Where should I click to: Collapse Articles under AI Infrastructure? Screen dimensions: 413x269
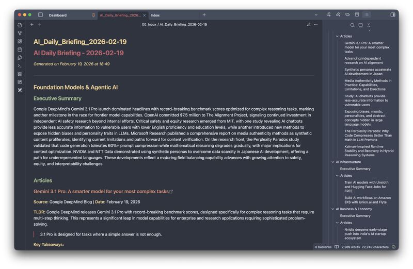tap(337, 176)
